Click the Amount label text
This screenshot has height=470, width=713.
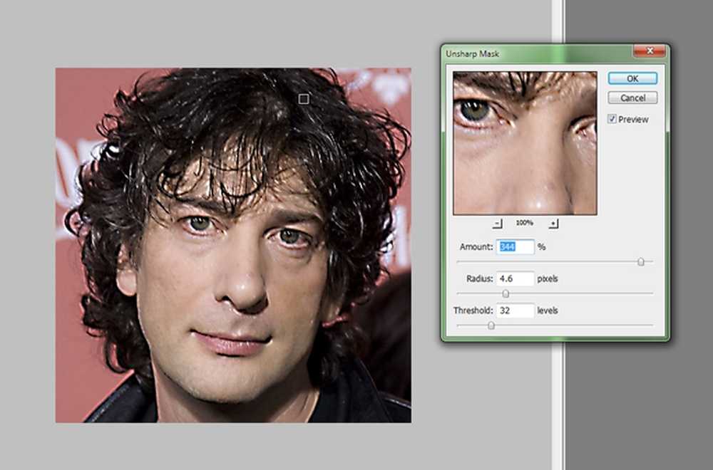pyautogui.click(x=476, y=246)
